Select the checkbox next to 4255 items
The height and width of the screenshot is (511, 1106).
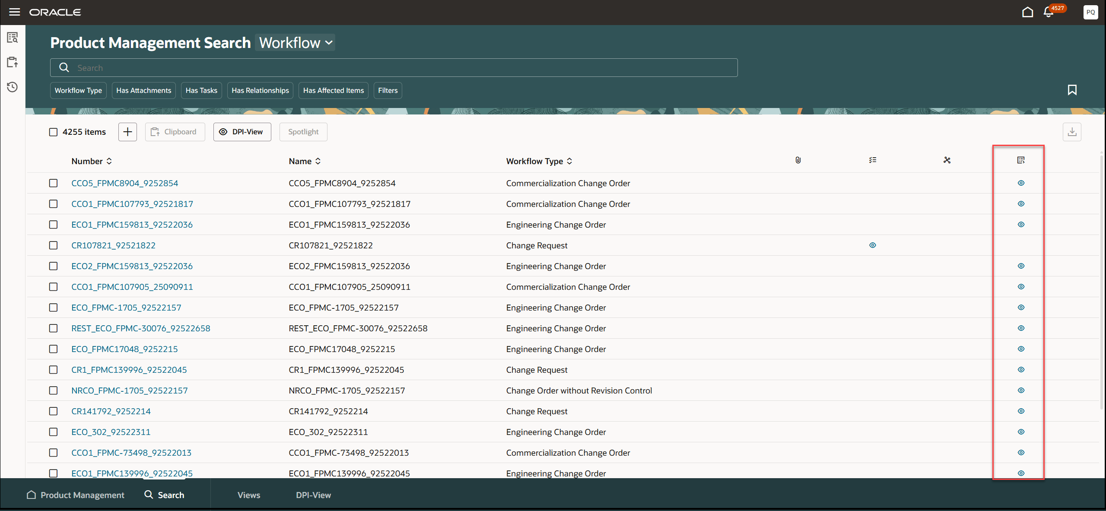(x=53, y=132)
